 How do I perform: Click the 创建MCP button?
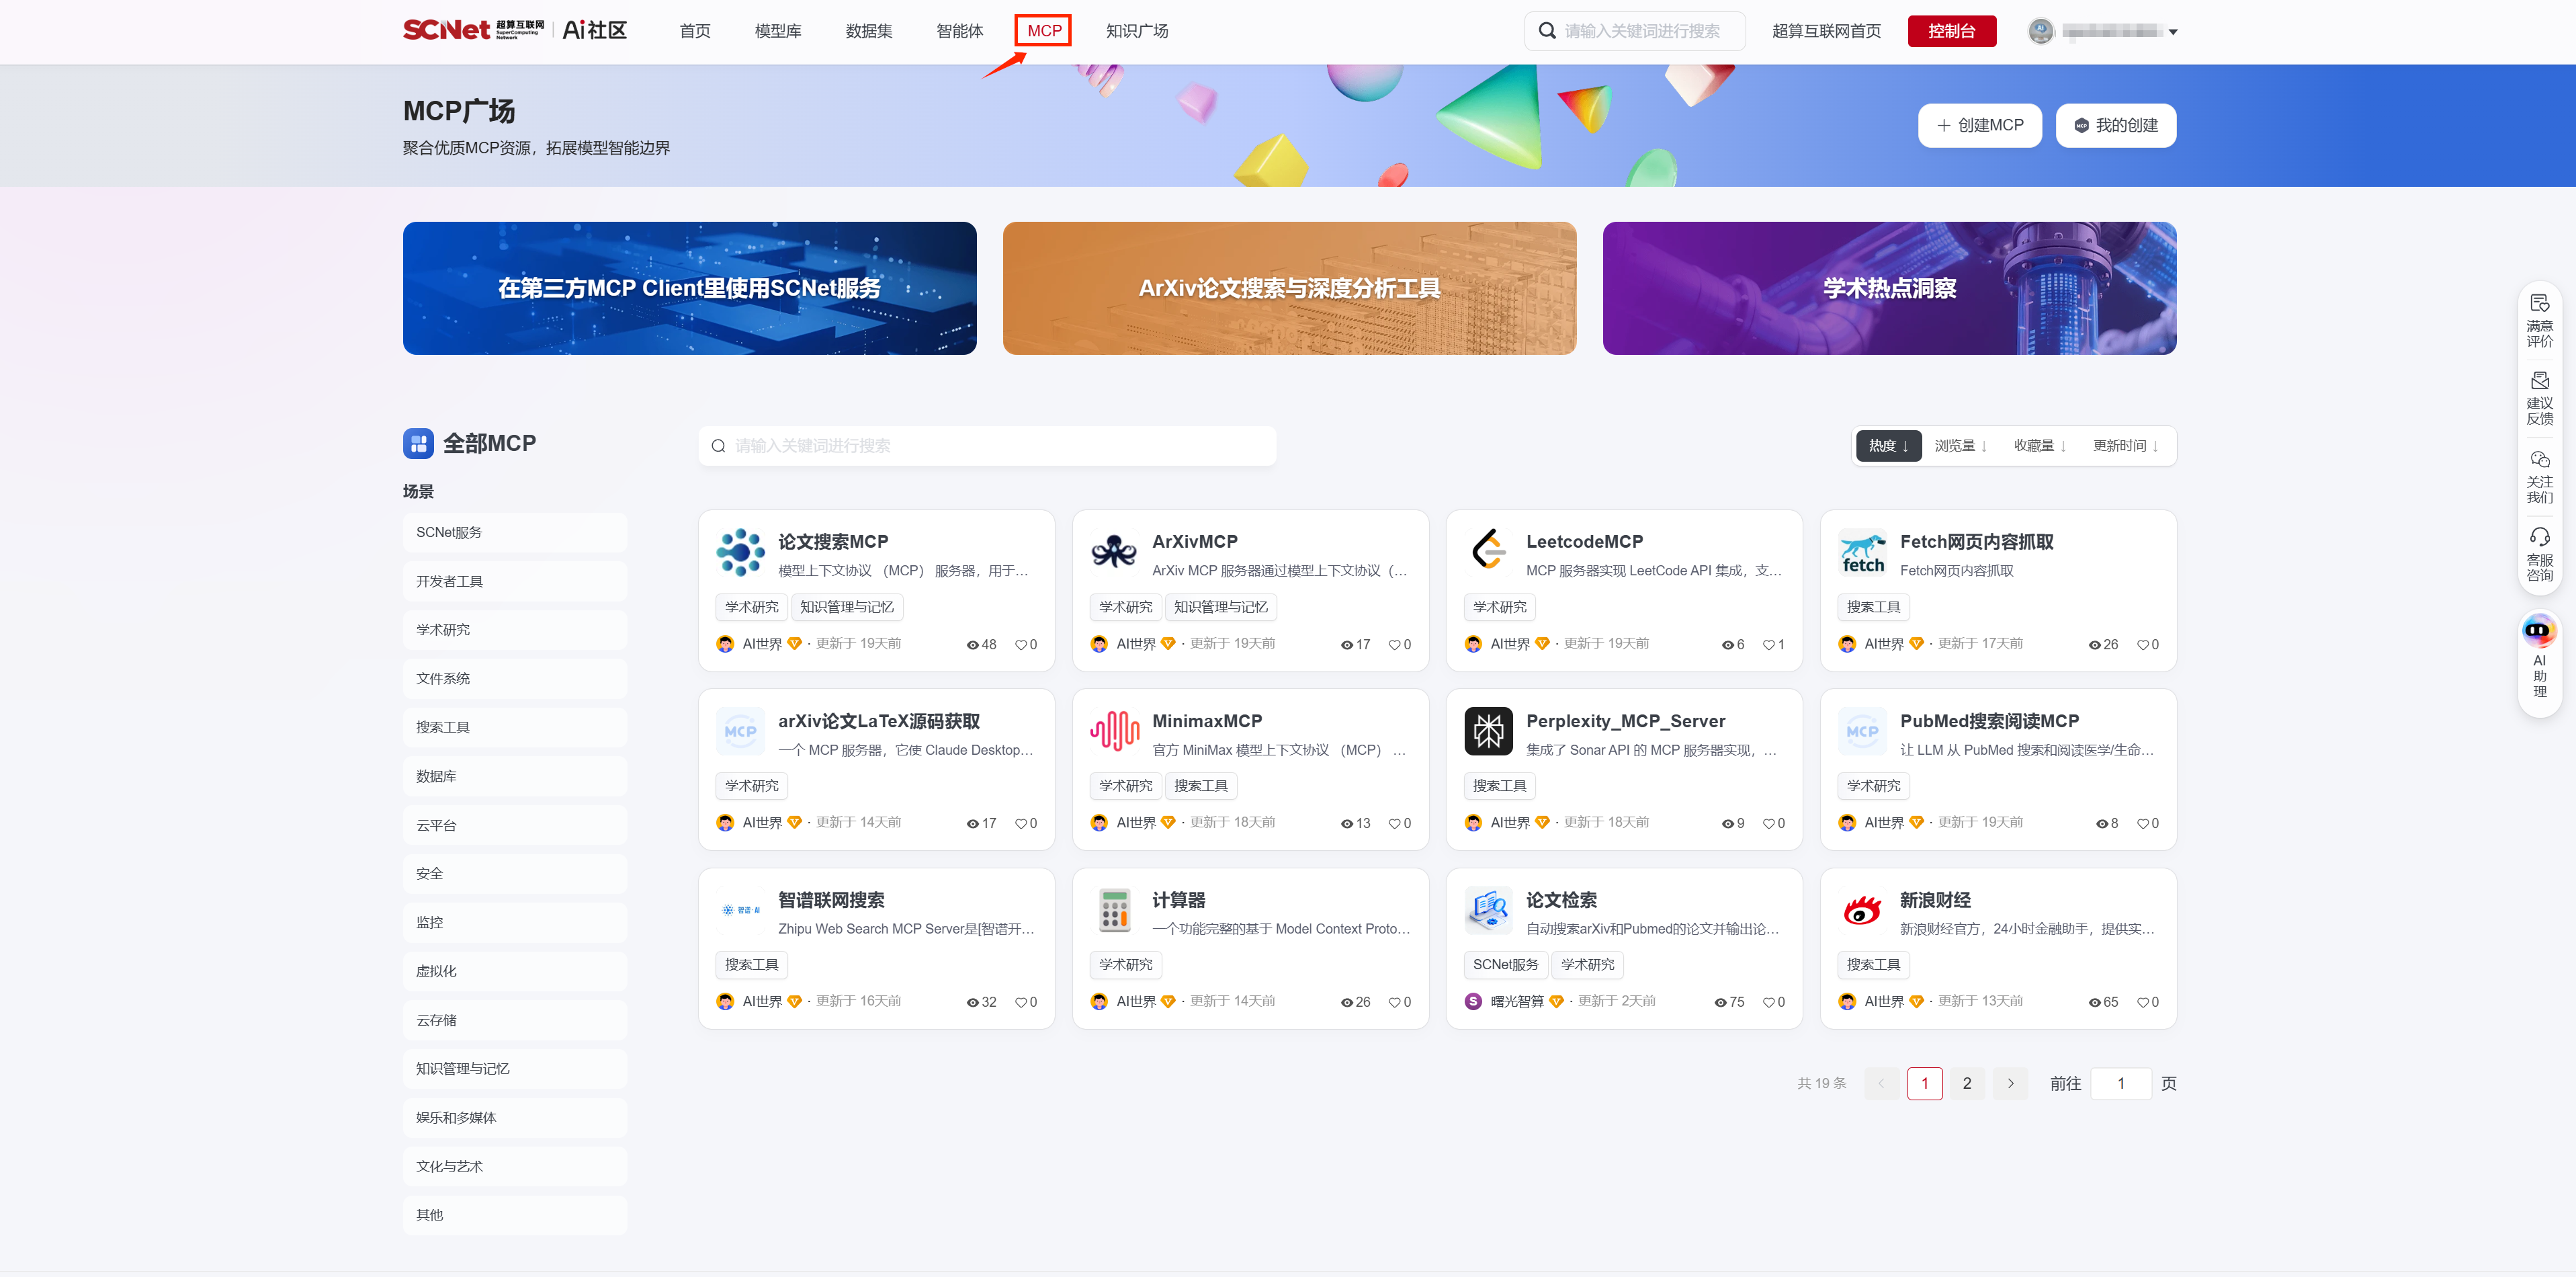click(1979, 125)
